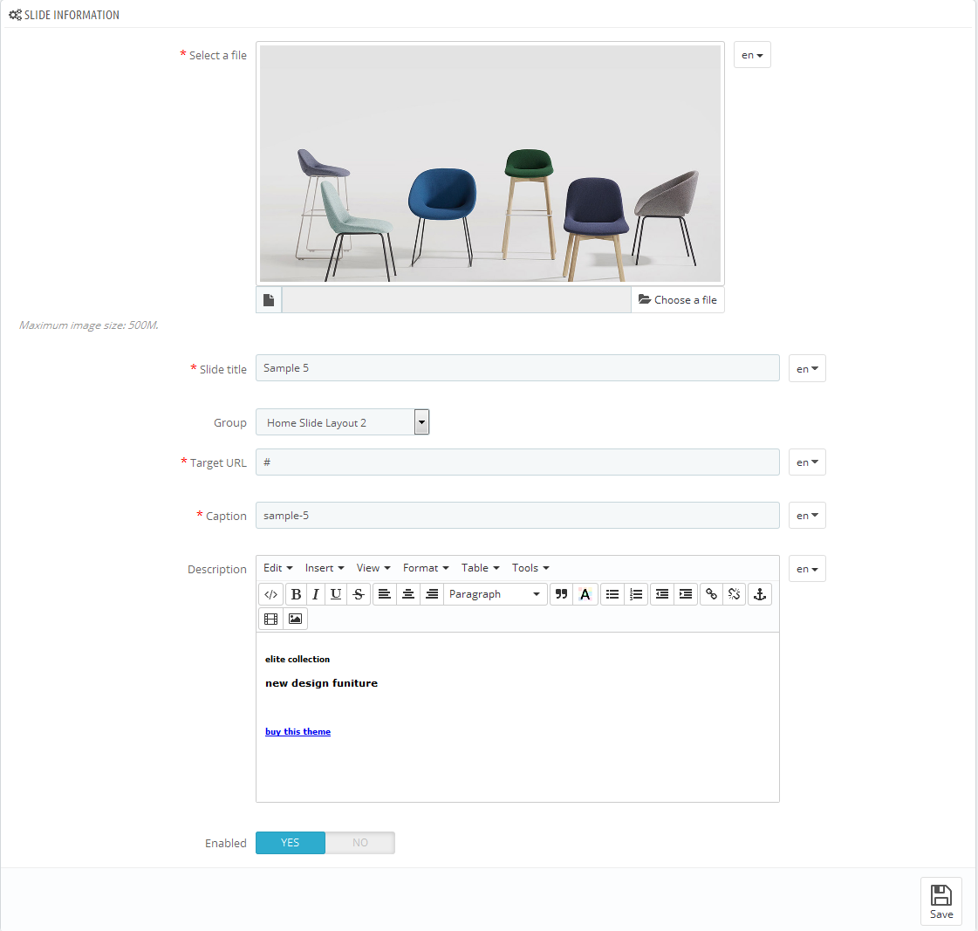
Task: Focus the Target URL input field
Action: [x=517, y=462]
